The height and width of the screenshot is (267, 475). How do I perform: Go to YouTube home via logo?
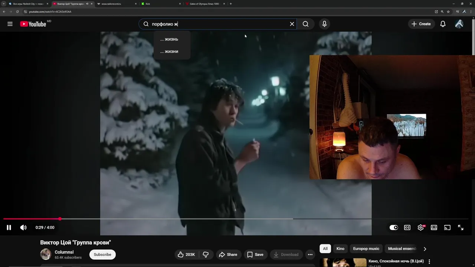coord(33,24)
